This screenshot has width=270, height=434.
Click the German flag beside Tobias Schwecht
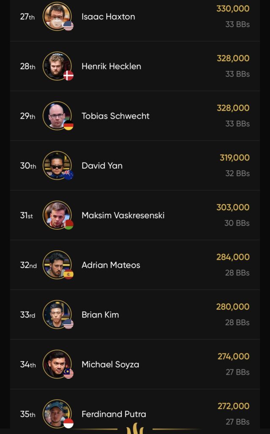click(x=69, y=125)
